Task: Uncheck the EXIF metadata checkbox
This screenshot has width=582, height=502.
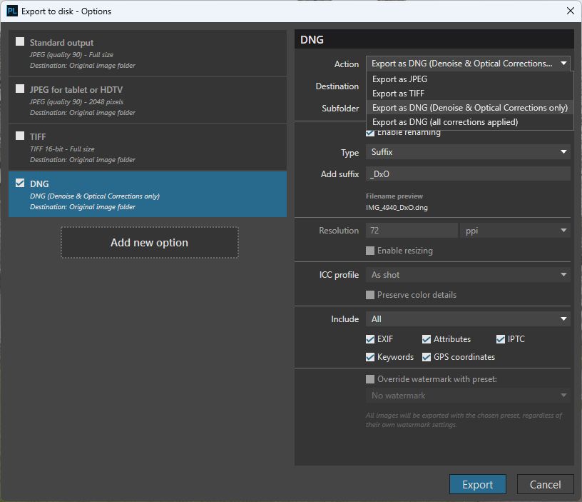Action: (370, 339)
